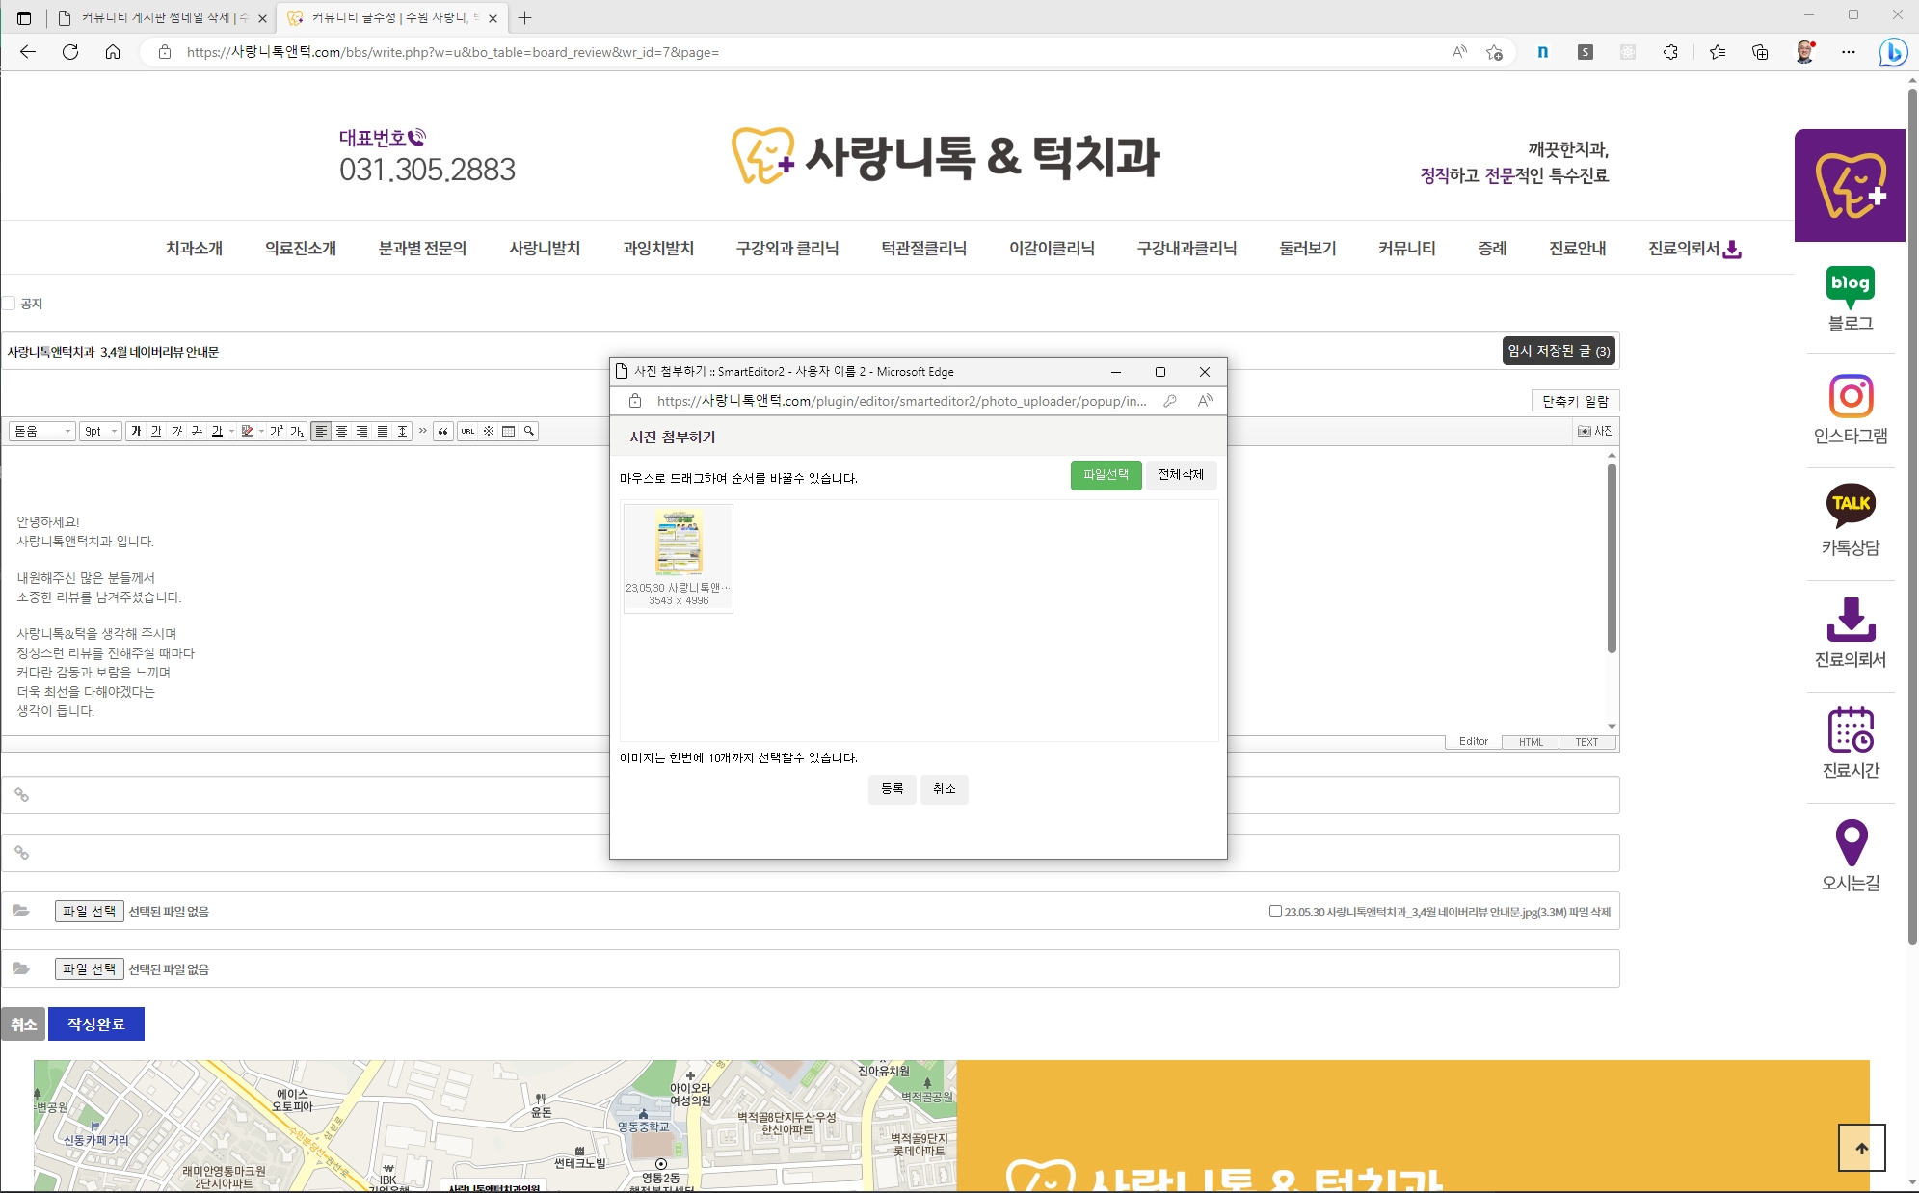Click the URL hyperlink toolbar icon
1919x1193 pixels.
(x=467, y=431)
